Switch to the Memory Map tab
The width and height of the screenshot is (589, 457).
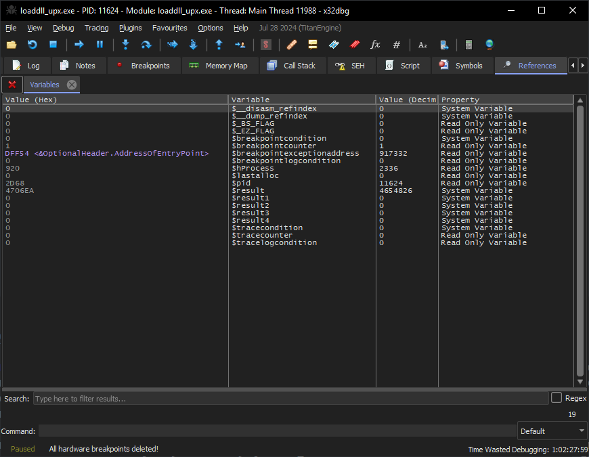(x=218, y=66)
